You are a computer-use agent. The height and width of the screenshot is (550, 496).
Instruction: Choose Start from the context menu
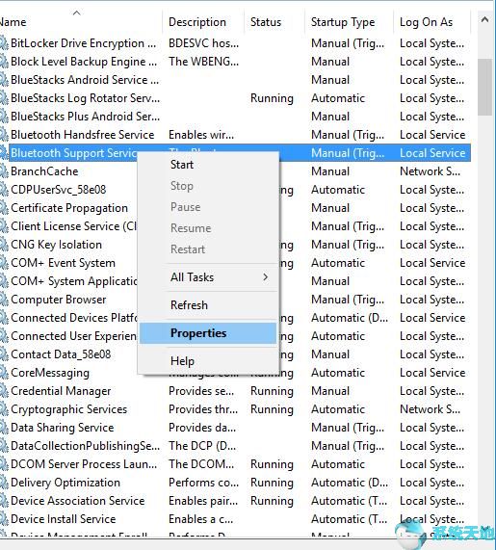pos(208,165)
